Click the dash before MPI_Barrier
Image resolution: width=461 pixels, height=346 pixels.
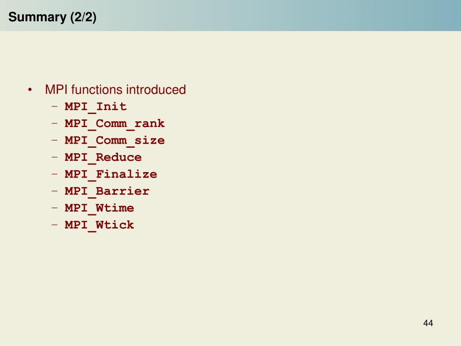pos(54,191)
